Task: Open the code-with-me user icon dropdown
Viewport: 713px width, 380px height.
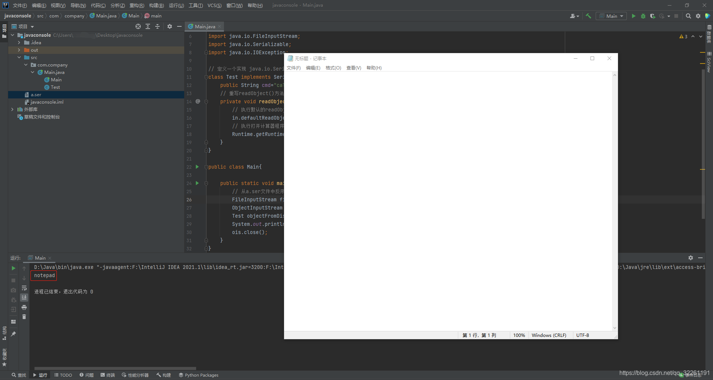Action: point(574,16)
